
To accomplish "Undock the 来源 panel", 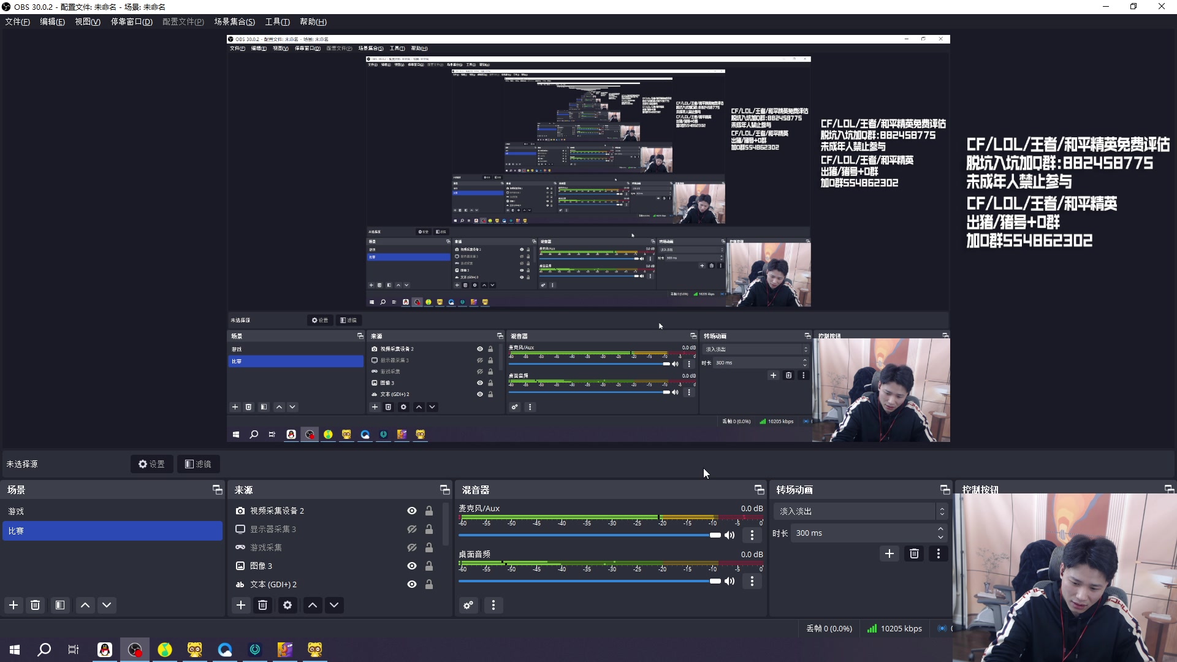I will (x=444, y=489).
